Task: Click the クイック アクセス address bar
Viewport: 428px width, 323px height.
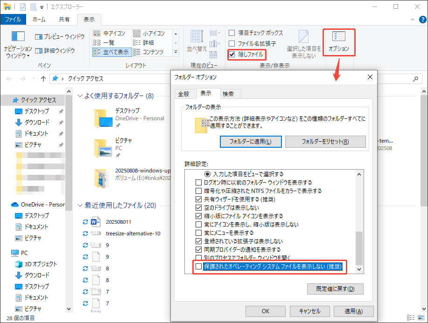Action: click(x=110, y=79)
